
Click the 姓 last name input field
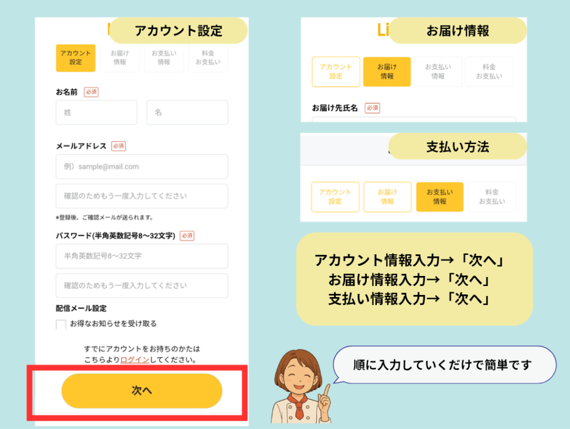click(96, 112)
